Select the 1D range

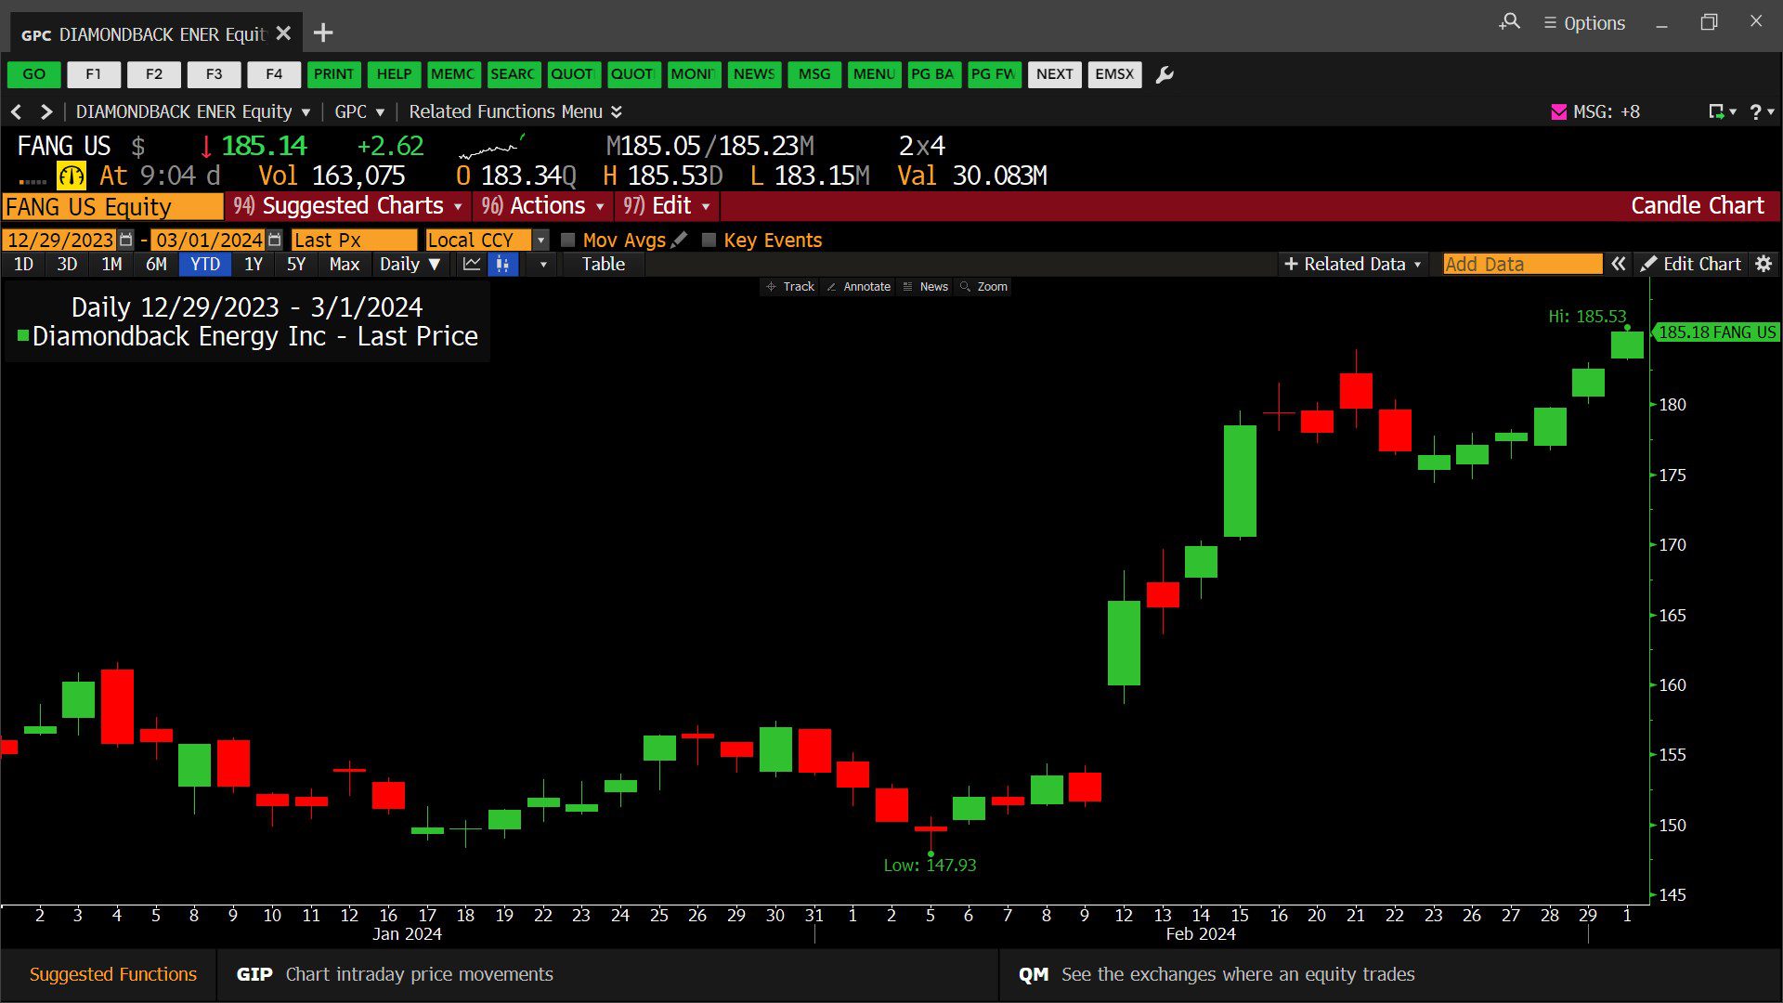pyautogui.click(x=24, y=265)
